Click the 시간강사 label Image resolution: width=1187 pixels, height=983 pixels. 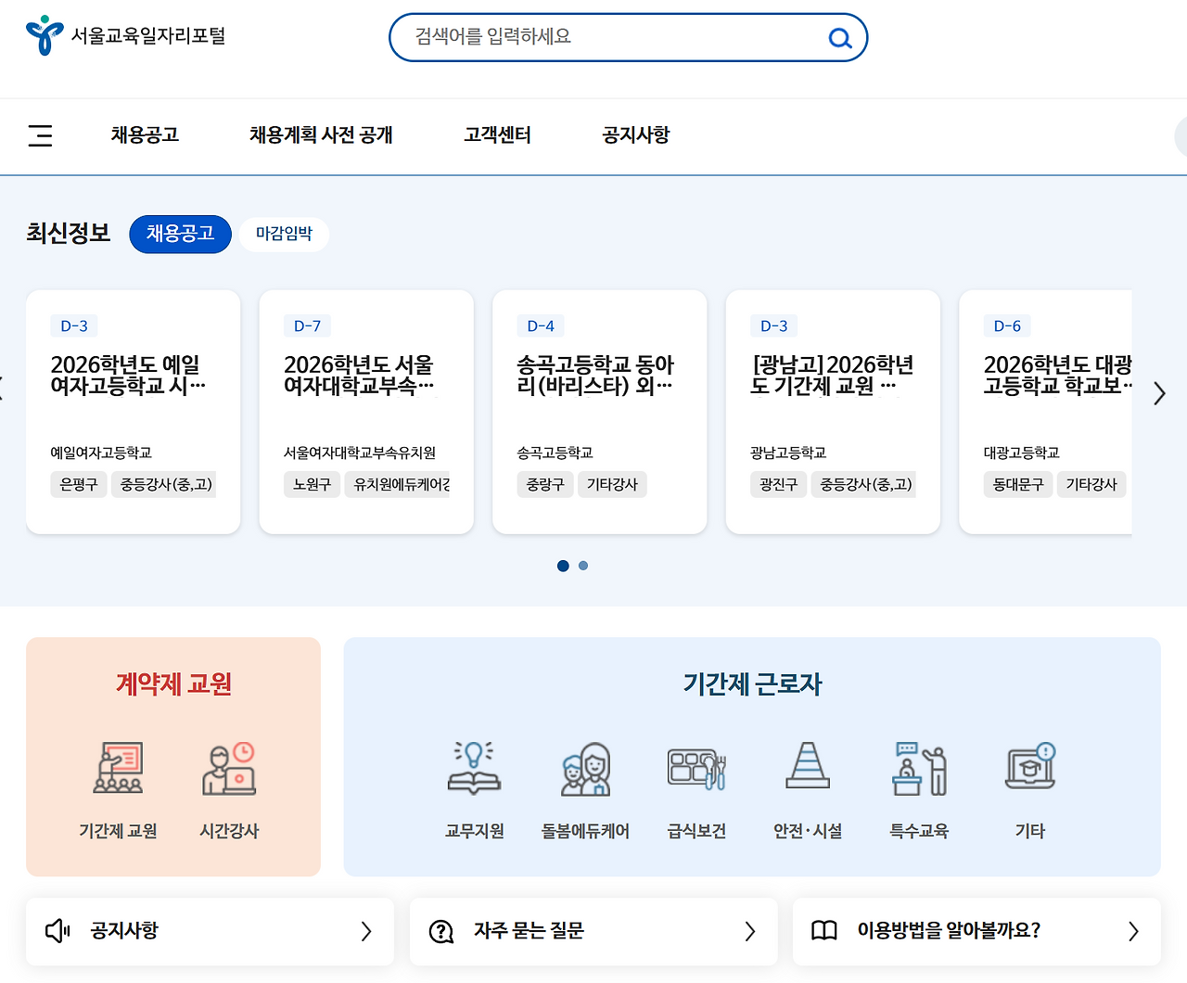click(x=229, y=831)
